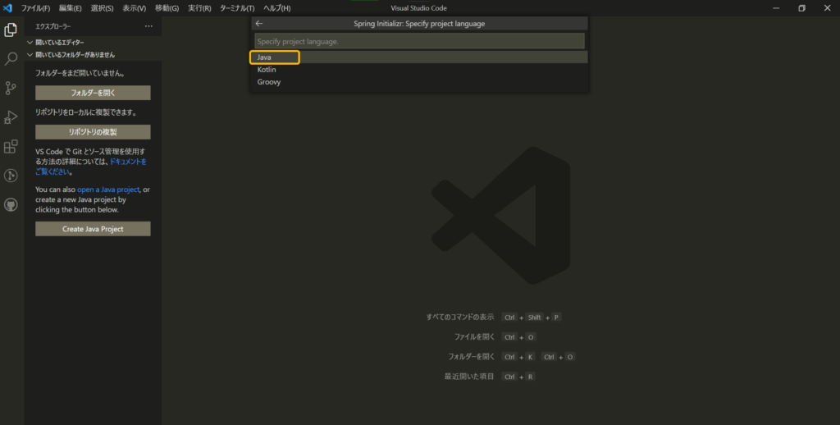The width and height of the screenshot is (840, 425).
Task: Open the ドキュメントをご覧ください link
Action: point(91,166)
